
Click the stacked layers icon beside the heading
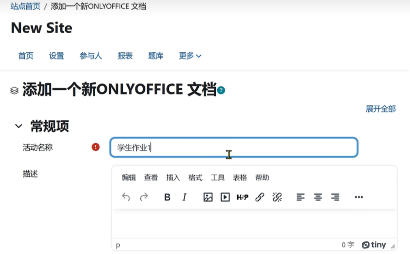(x=14, y=90)
